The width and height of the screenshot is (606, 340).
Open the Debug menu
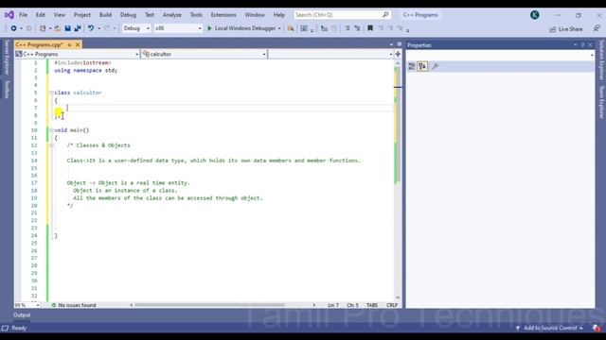tap(128, 15)
